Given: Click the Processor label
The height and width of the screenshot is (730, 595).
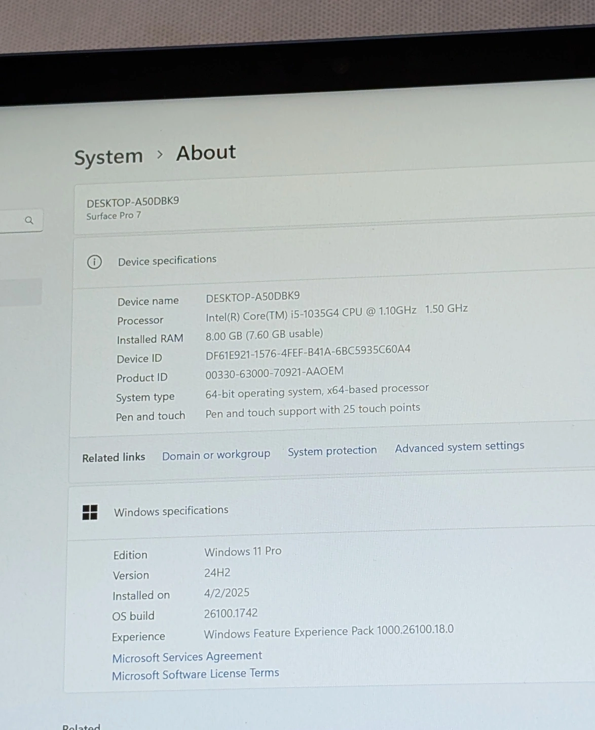Looking at the screenshot, I should pos(140,320).
